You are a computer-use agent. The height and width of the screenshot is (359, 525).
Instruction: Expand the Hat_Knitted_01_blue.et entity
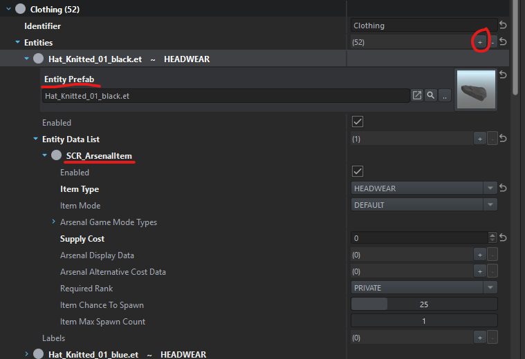(x=26, y=353)
